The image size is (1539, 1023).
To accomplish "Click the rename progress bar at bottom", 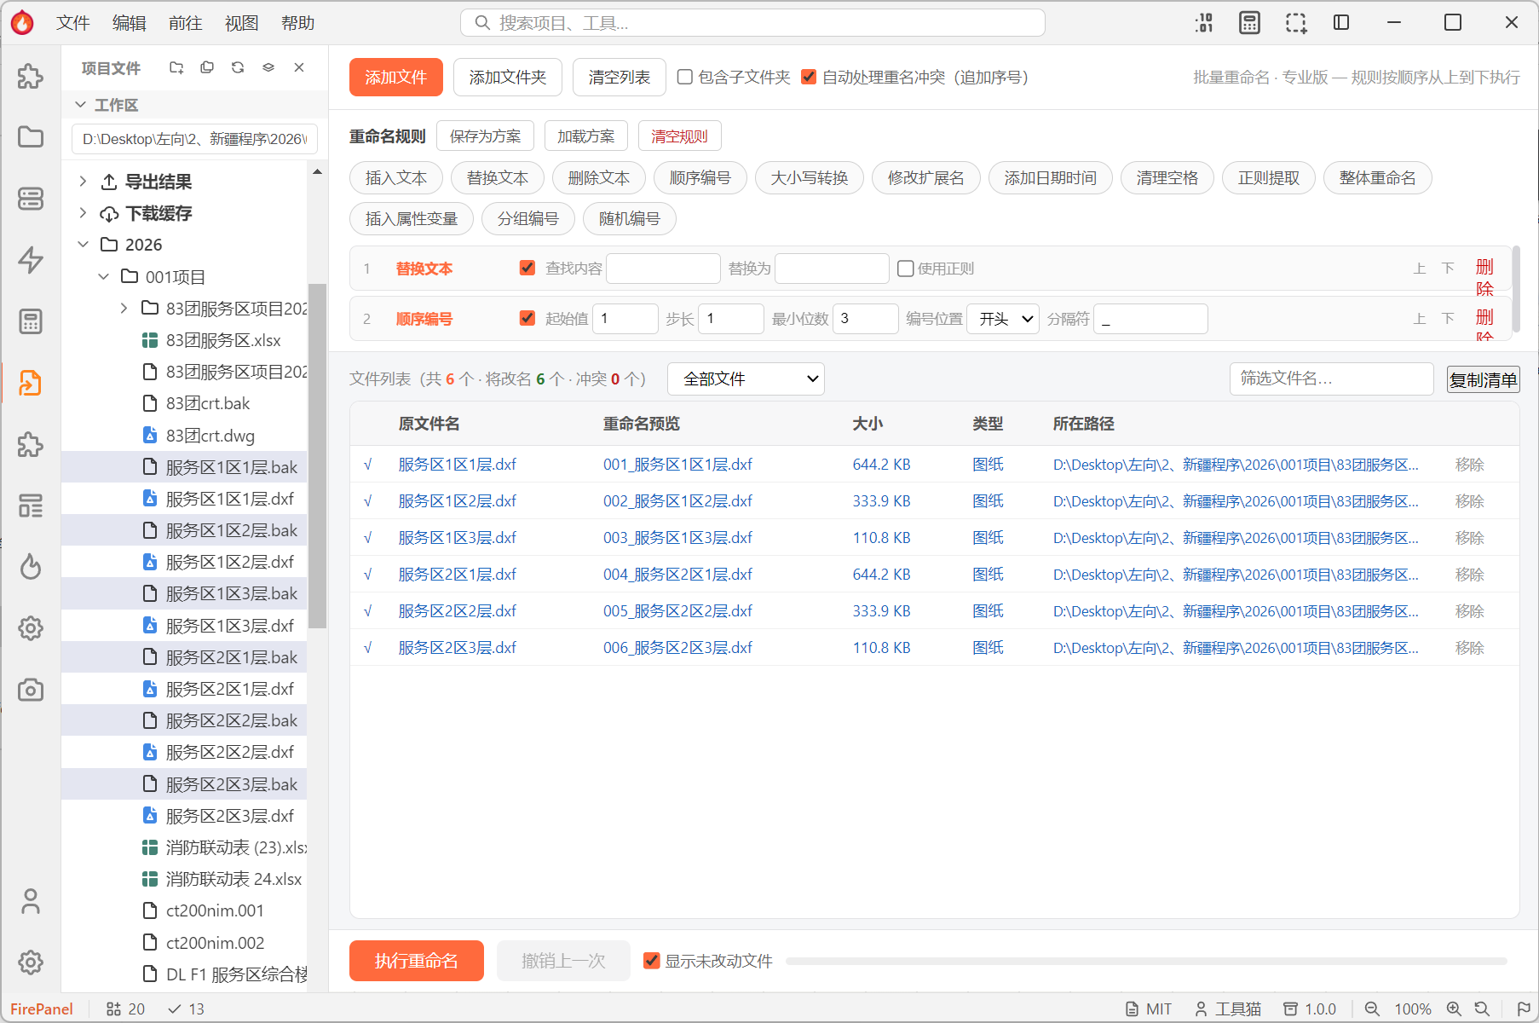I will click(x=1146, y=961).
